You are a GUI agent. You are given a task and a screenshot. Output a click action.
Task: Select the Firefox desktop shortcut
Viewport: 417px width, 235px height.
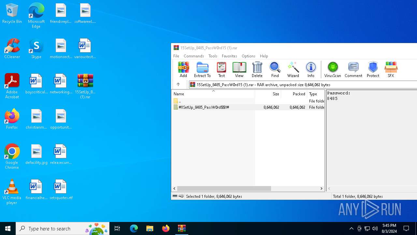coord(12,119)
